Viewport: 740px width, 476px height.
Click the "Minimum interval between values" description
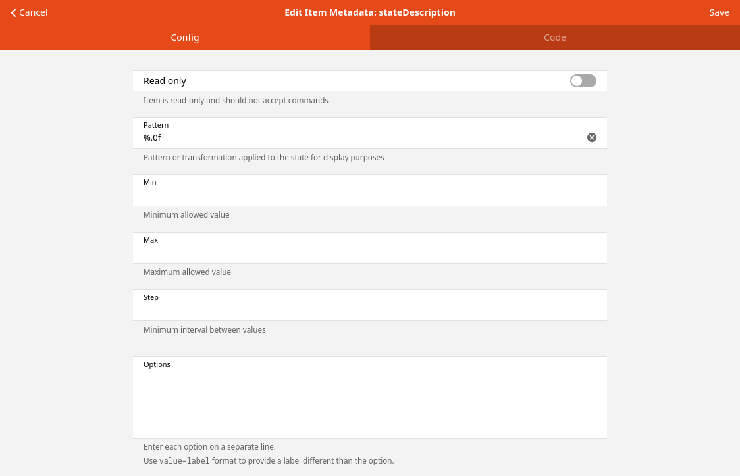[x=204, y=330]
